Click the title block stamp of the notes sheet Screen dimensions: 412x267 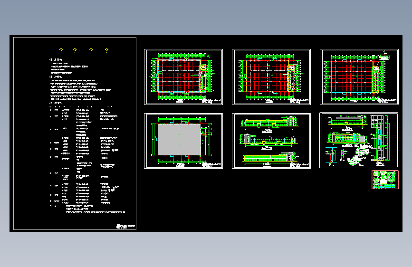[126, 226]
